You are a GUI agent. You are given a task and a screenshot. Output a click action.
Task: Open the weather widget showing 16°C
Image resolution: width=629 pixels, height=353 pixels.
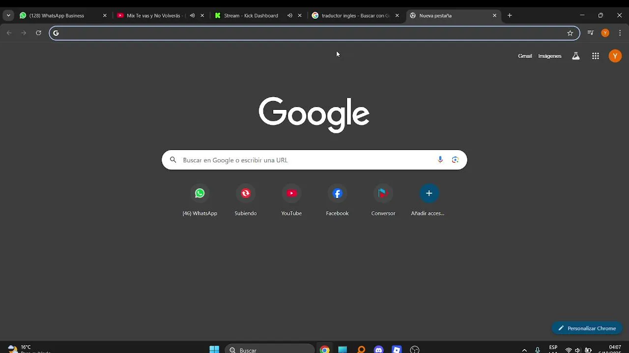click(x=29, y=349)
